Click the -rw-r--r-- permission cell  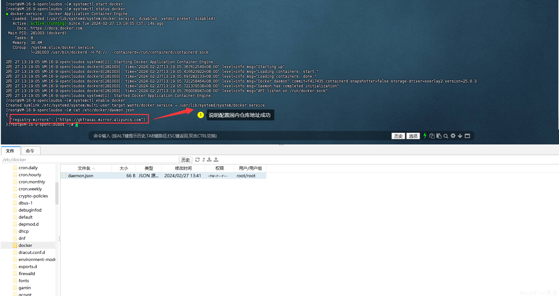click(217, 176)
